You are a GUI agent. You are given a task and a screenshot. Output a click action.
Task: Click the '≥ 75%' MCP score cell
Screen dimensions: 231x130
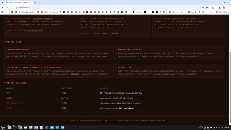pyautogui.click(x=64, y=108)
